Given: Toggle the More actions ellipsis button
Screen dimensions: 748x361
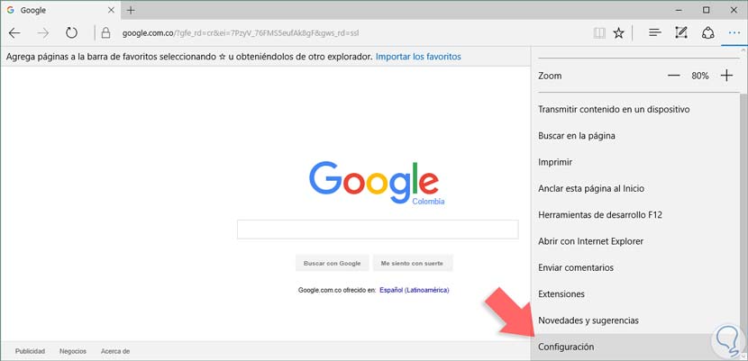Looking at the screenshot, I should (x=734, y=33).
